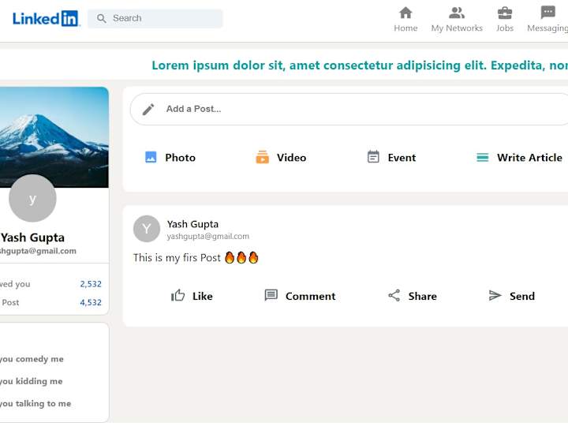Click the search magnifier icon
The height and width of the screenshot is (426, 568).
pos(102,18)
